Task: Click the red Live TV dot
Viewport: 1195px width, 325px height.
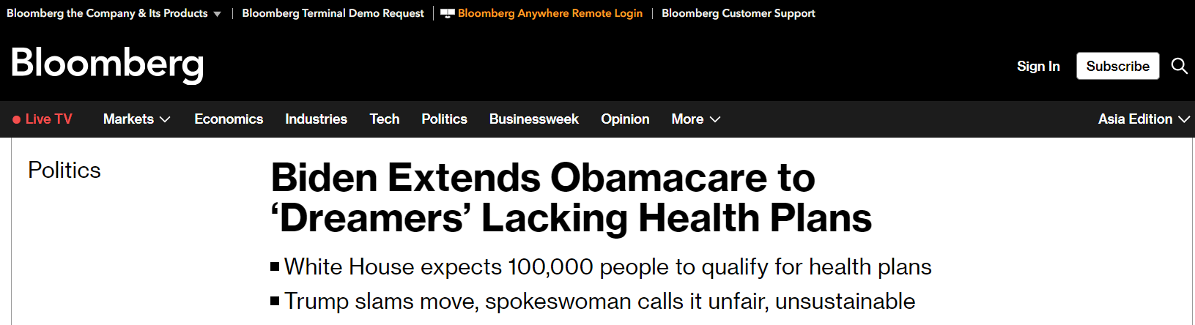Action: 16,119
